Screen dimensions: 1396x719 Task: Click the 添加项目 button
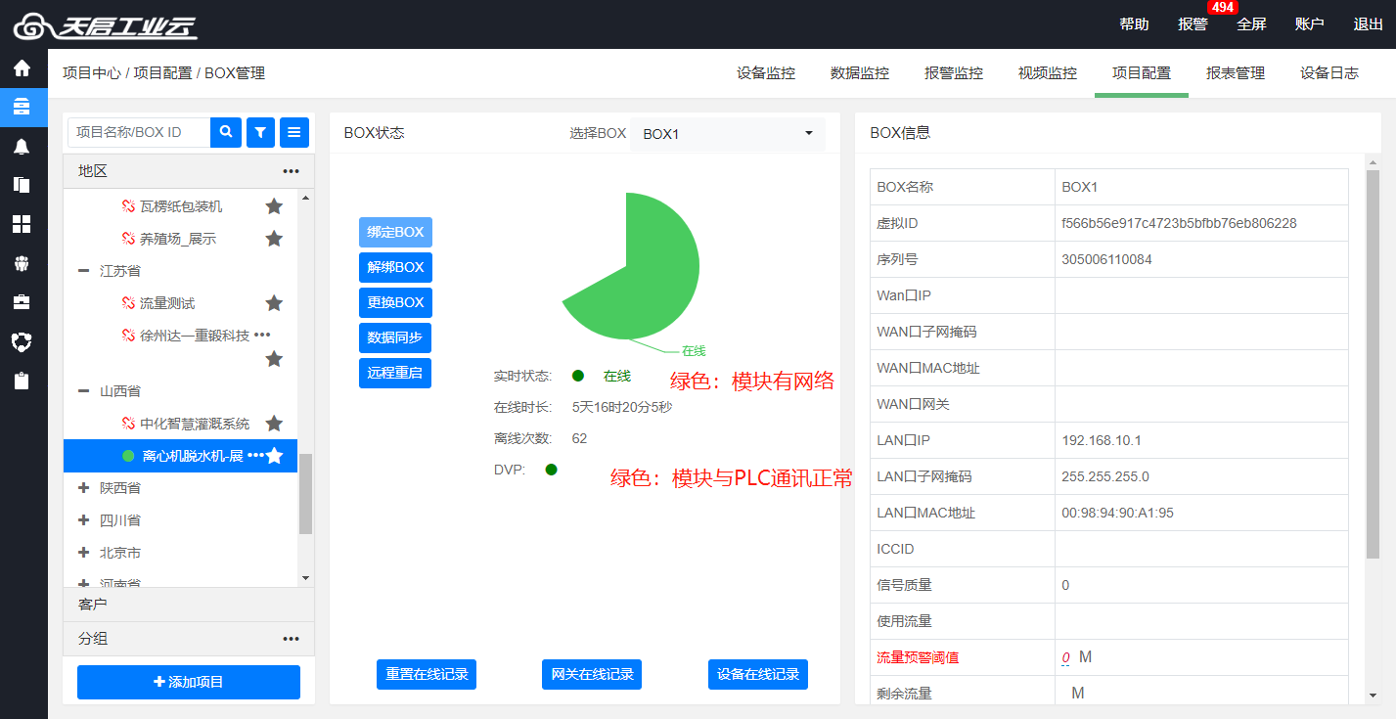tap(189, 682)
